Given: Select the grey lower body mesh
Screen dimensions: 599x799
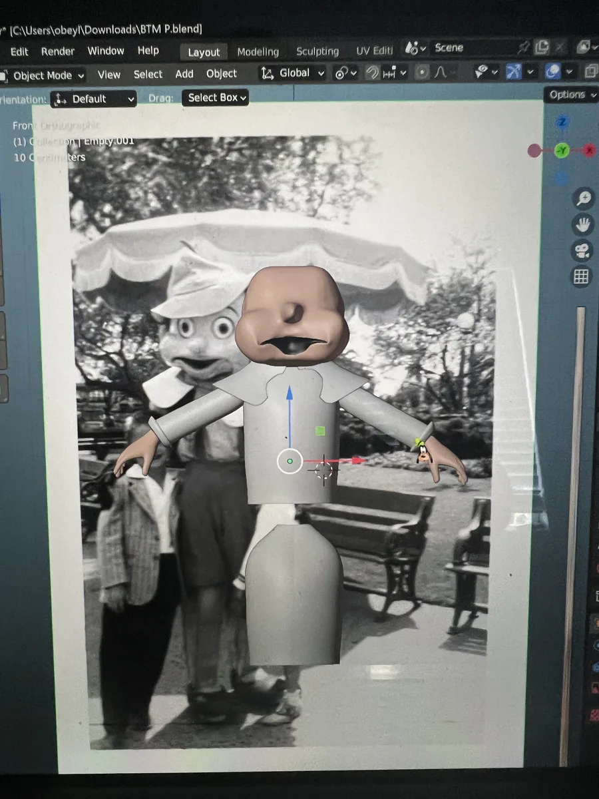Looking at the screenshot, I should point(294,595).
